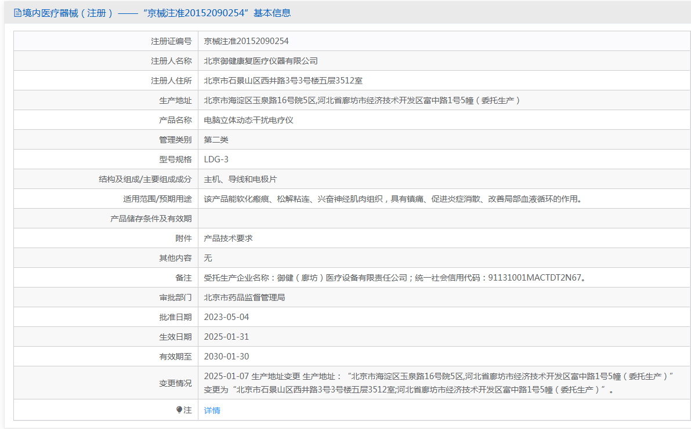Select company name 北京御健康复医疗仪器有限公司
This screenshot has width=691, height=429.
point(261,61)
